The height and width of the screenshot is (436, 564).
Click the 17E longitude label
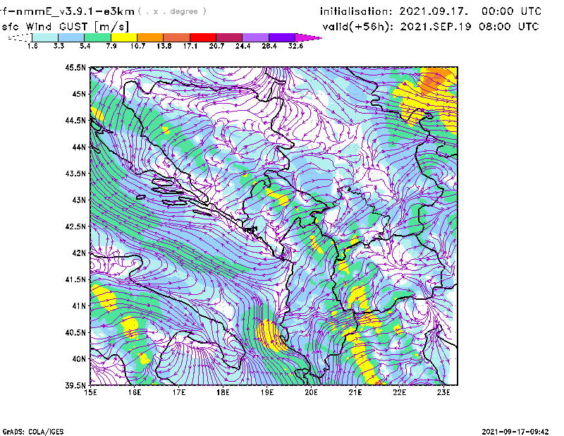tap(179, 392)
